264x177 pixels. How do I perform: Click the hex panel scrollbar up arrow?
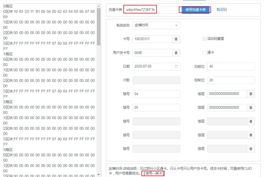(99, 6)
